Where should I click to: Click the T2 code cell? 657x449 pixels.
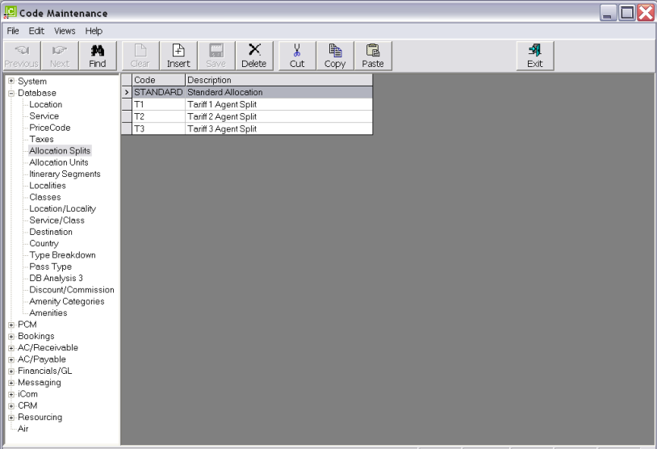[x=159, y=116]
